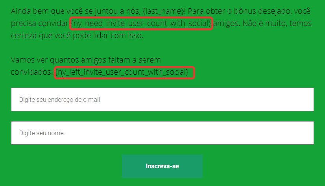Click the words "precisa convidar"
Screen dimensions: 325x186
[x=40, y=24]
